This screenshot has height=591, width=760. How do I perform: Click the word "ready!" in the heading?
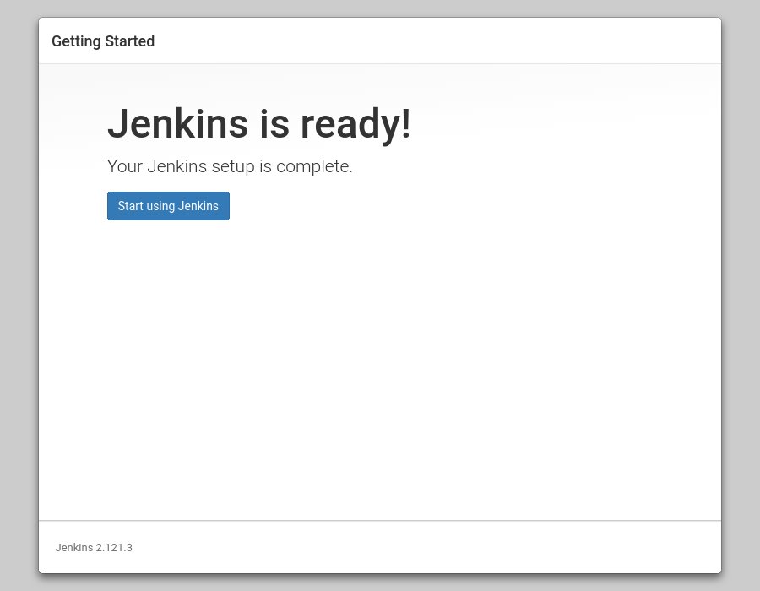click(356, 124)
